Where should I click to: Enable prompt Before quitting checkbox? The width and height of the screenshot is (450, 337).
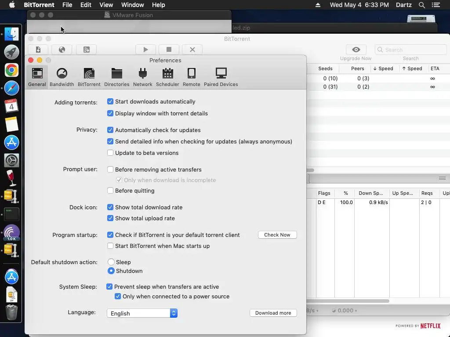tap(110, 190)
